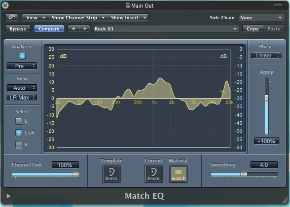Image resolution: width=290 pixels, height=207 pixels.
Task: Click the match equals button
Action: click(x=178, y=174)
